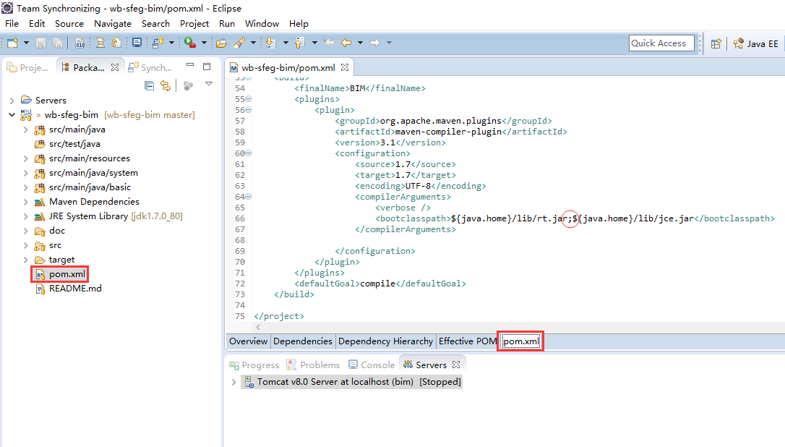Screen dimensions: 785x447
Task: Toggle fold on line 56 plugin
Action: [249, 110]
